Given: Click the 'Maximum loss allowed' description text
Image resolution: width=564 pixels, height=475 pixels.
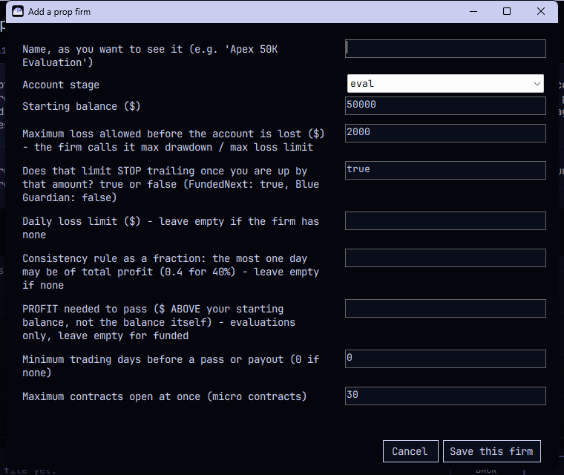Looking at the screenshot, I should (x=174, y=140).
